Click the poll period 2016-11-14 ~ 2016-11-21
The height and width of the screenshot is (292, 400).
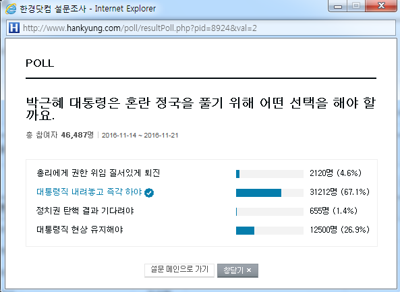[140, 136]
